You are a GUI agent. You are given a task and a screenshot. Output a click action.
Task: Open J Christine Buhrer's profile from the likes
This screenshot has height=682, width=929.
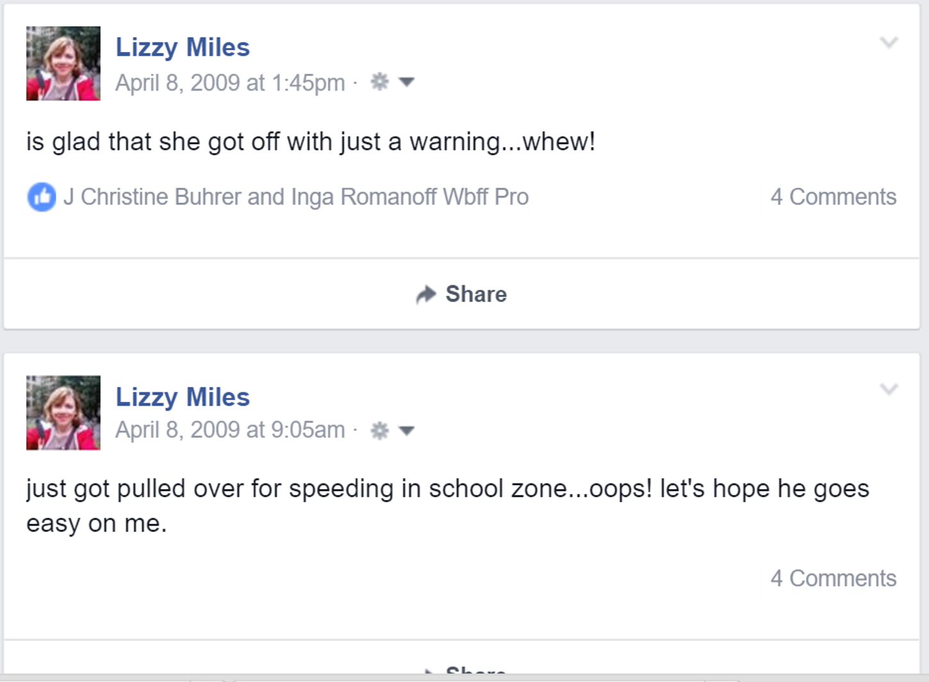pos(152,197)
